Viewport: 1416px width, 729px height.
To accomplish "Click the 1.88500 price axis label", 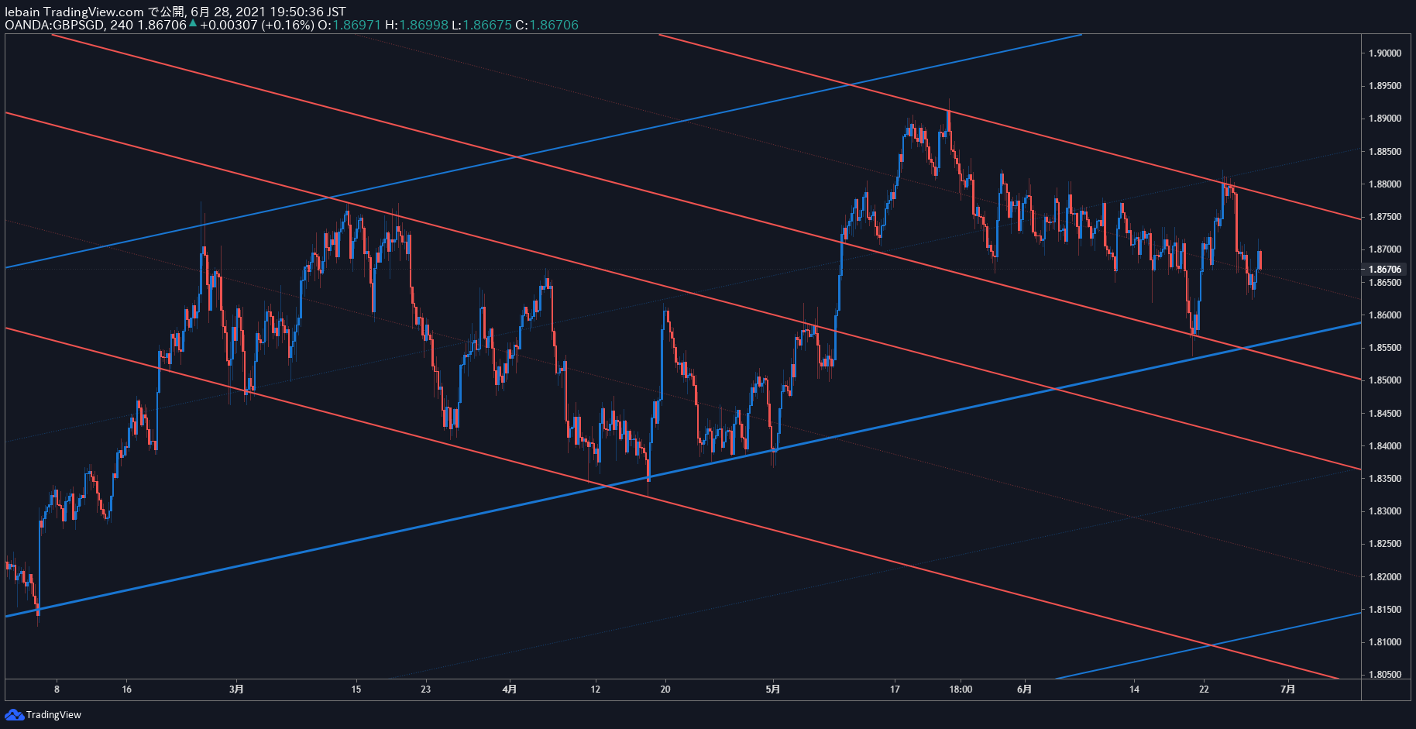I will (1385, 152).
